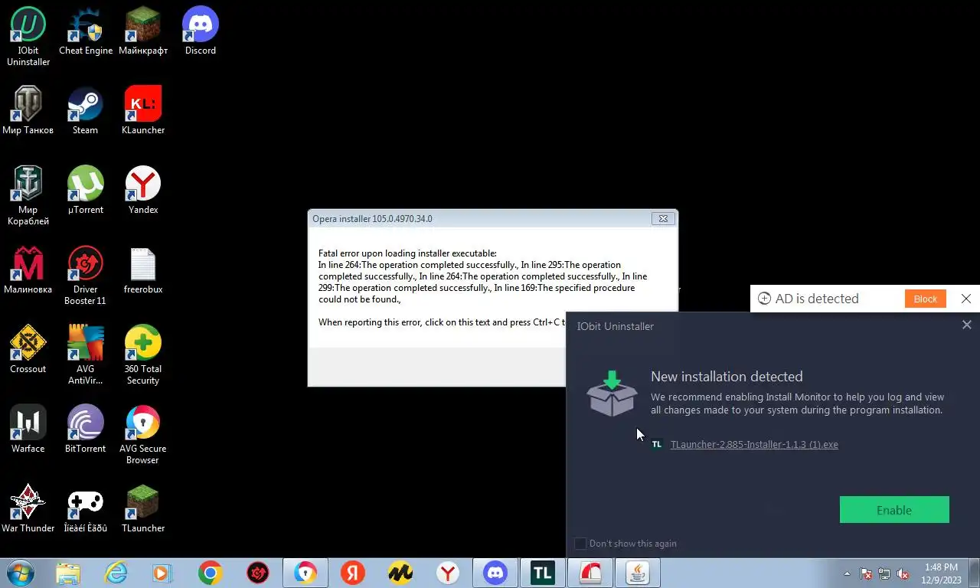The height and width of the screenshot is (588, 980).
Task: Open the Driver Booster 11 shortcut
Action: 86,275
